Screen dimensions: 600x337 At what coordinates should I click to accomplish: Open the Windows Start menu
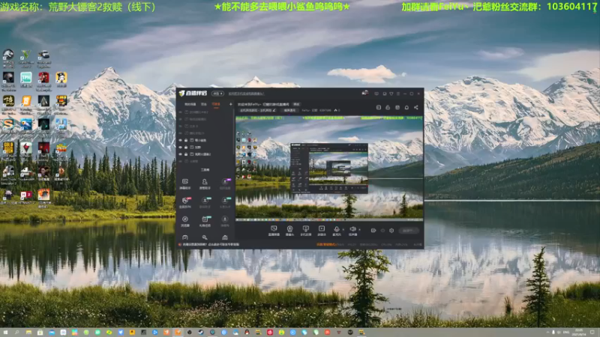[5, 333]
